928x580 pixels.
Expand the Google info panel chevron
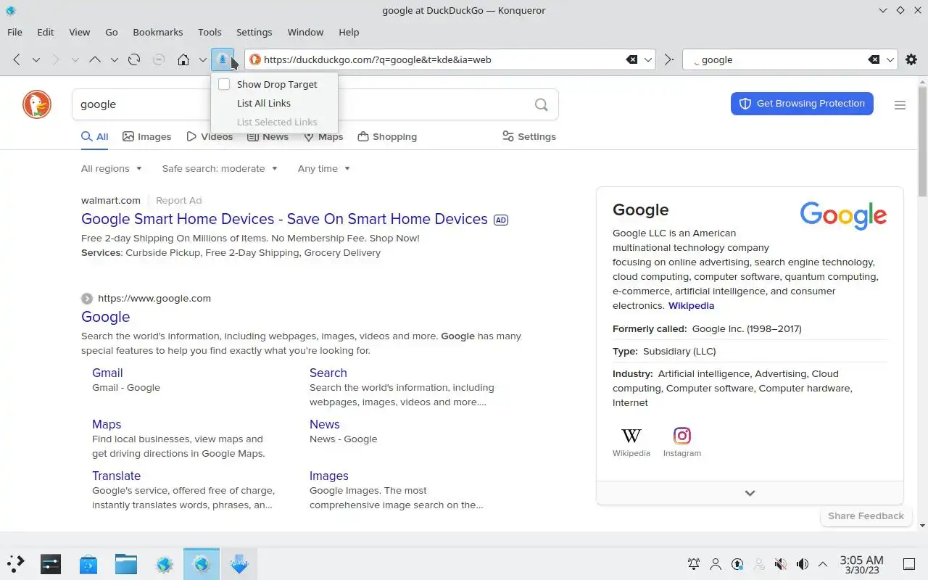[x=750, y=493]
